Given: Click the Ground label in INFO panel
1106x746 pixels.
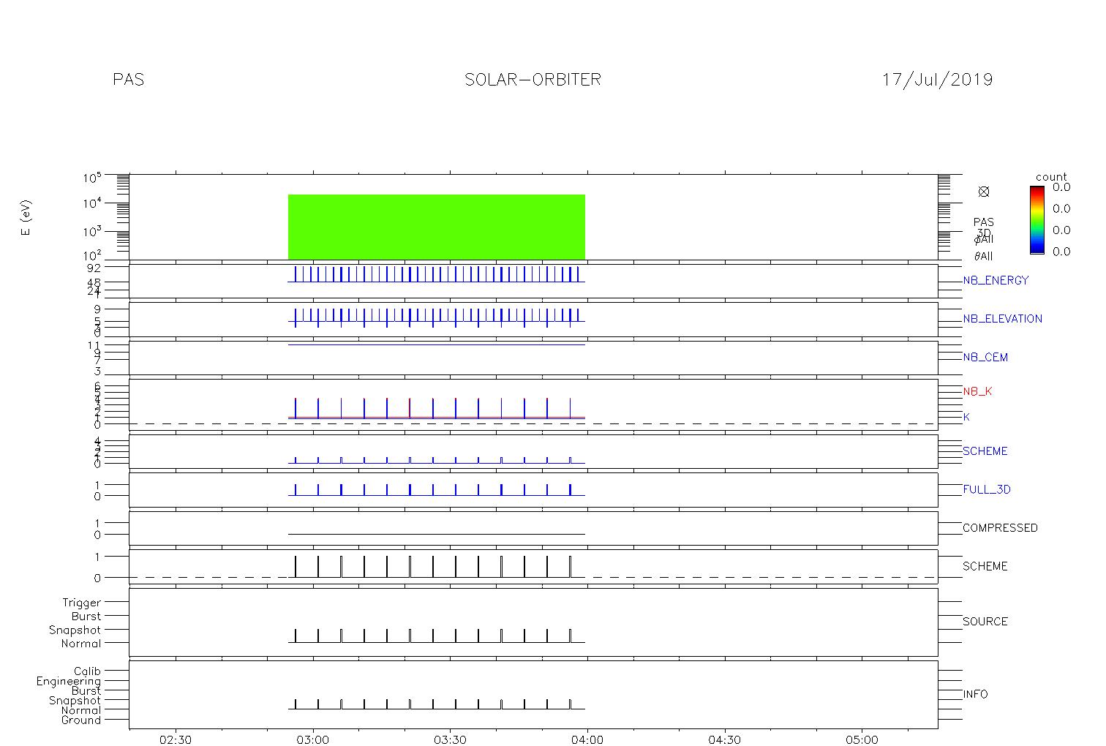Looking at the screenshot, I should (81, 720).
